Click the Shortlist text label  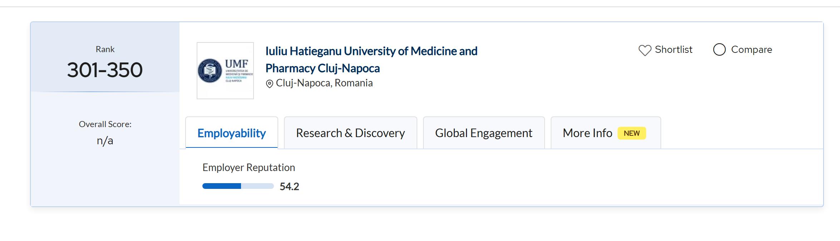click(673, 50)
